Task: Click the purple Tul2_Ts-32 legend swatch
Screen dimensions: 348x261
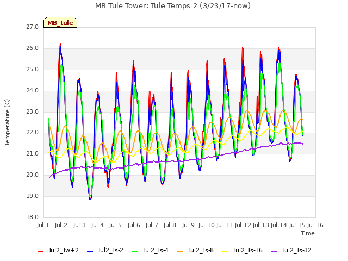Action: [274, 251]
